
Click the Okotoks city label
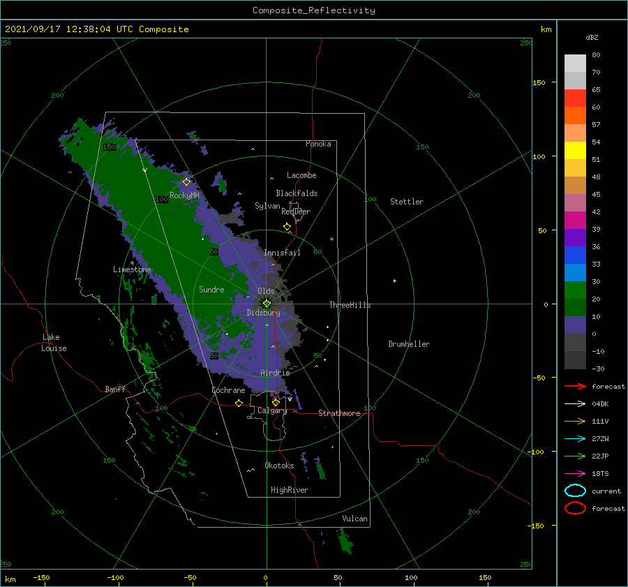click(279, 466)
